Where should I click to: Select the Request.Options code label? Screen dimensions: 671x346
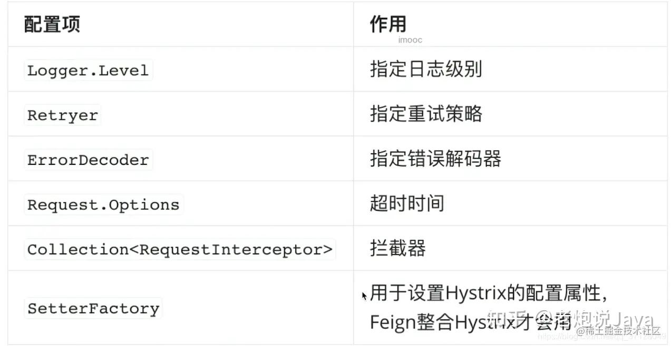[x=103, y=205]
